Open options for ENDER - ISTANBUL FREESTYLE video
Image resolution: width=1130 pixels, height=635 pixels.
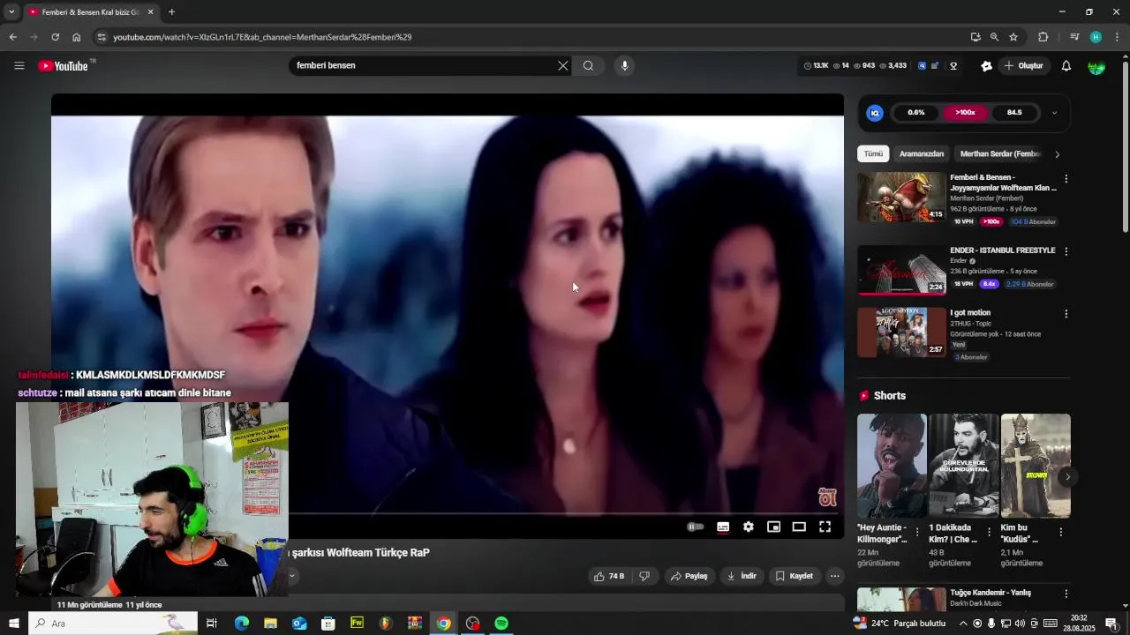click(1066, 251)
